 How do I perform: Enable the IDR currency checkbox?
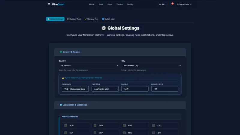(x=154, y=133)
